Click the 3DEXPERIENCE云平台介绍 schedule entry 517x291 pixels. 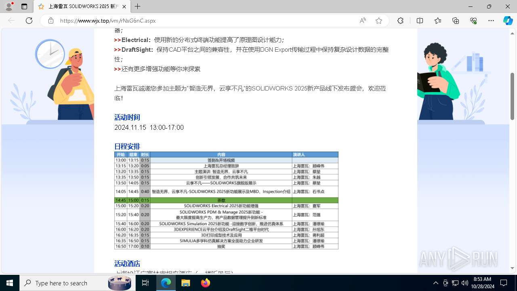[x=221, y=229]
